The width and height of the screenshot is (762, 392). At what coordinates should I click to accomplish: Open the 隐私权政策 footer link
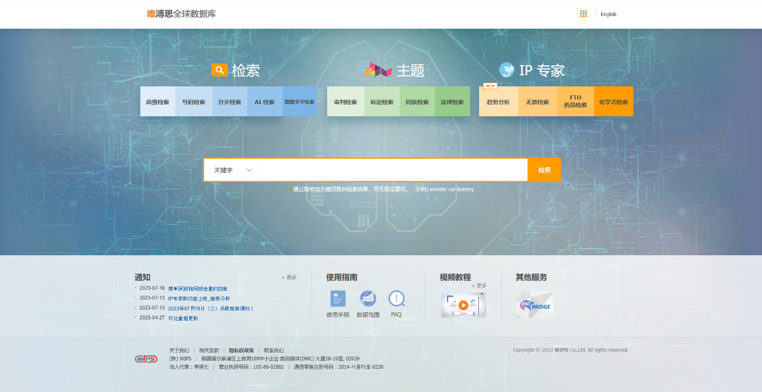(241, 350)
